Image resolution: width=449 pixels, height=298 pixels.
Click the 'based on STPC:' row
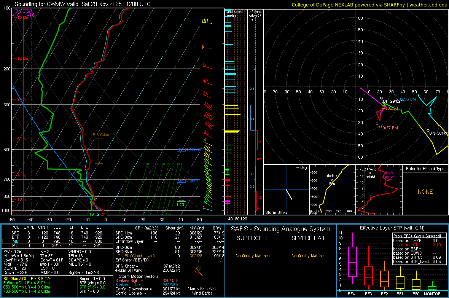click(x=417, y=257)
